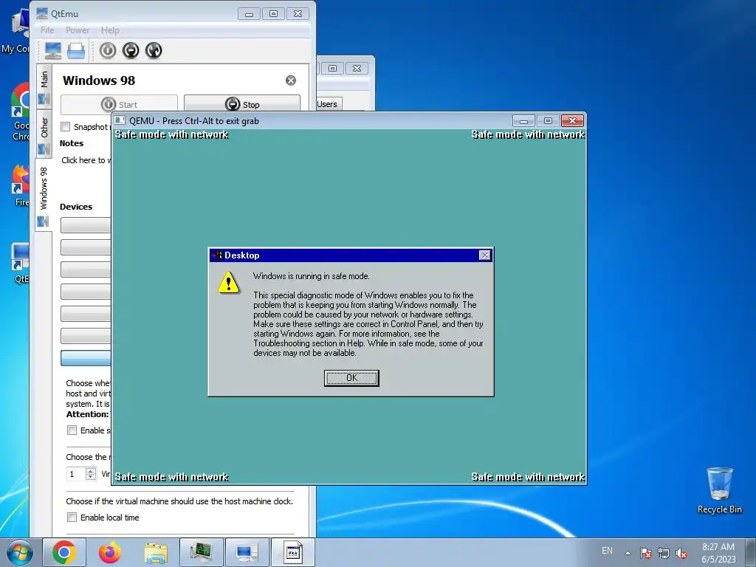Click the muted volume tray icon
This screenshot has height=567, width=756.
(681, 553)
